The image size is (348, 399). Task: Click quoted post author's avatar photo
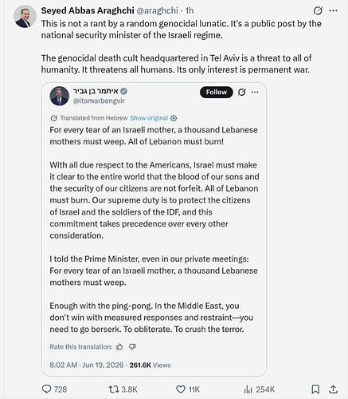(60, 96)
